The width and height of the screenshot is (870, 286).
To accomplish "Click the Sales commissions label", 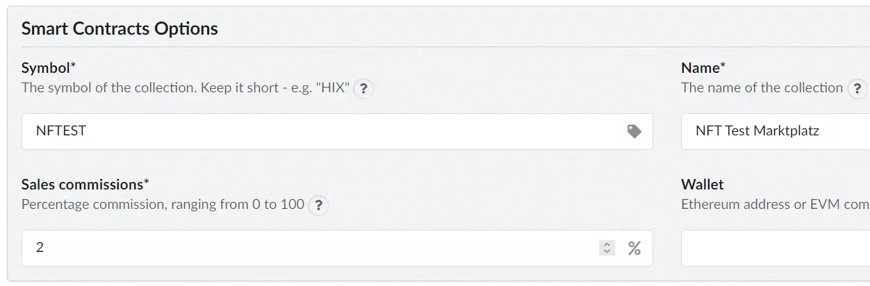I will click(85, 185).
